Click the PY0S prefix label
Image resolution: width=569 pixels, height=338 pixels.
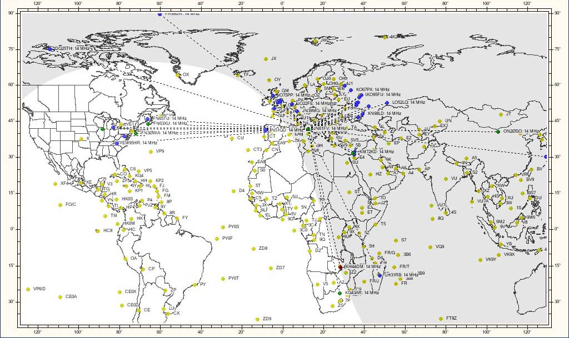coord(234,227)
